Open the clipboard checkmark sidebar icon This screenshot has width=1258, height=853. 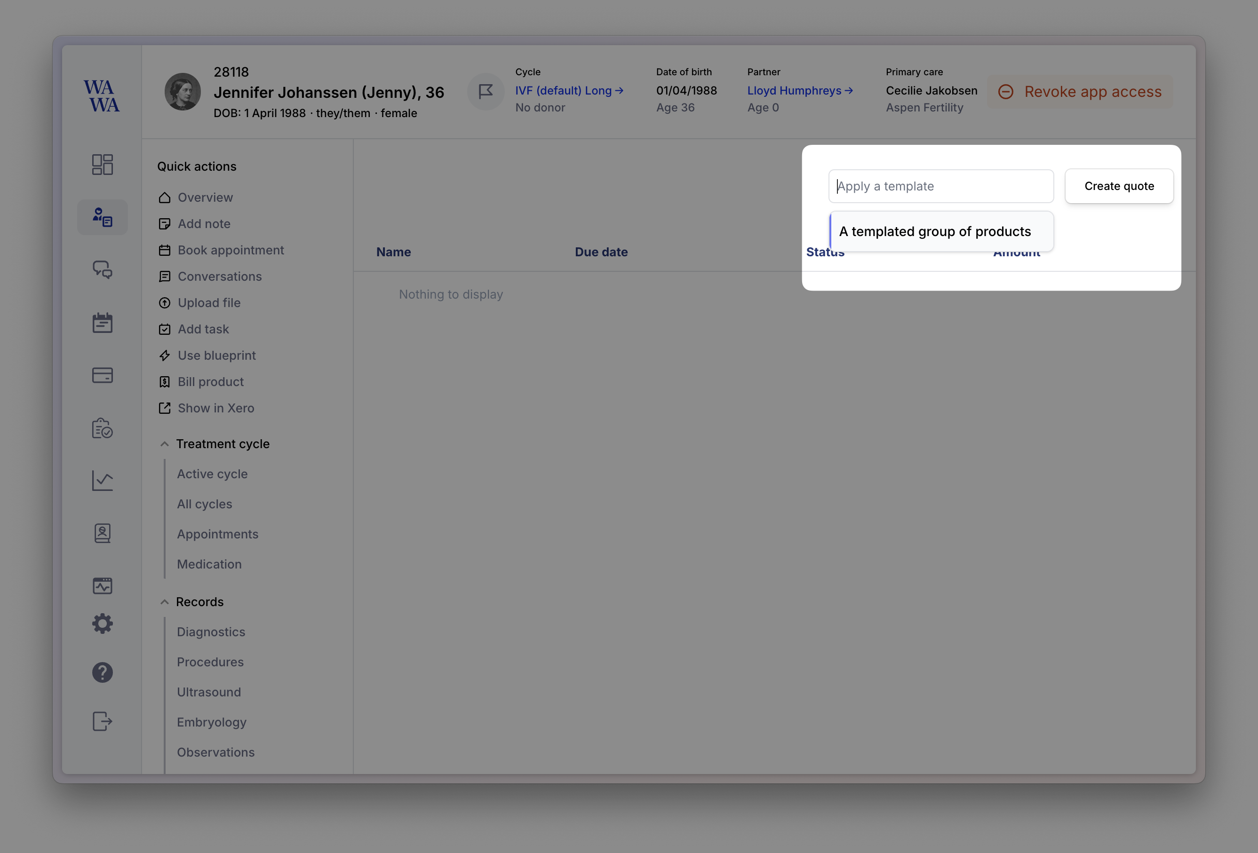tap(102, 428)
